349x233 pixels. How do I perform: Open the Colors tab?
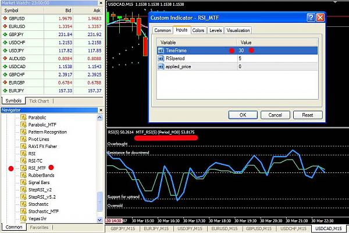pyautogui.click(x=198, y=30)
